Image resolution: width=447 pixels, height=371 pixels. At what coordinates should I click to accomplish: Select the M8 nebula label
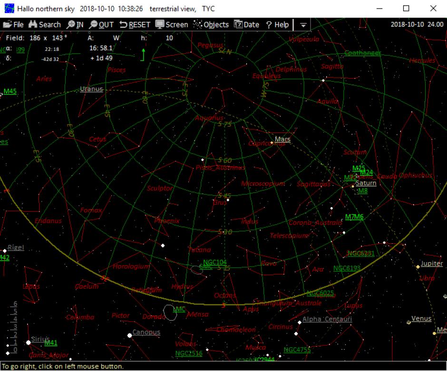click(363, 191)
